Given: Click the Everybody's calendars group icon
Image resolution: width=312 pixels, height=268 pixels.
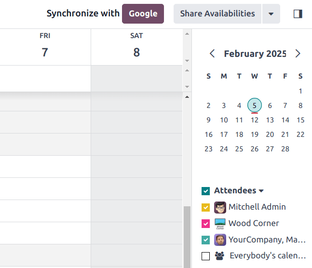Looking at the screenshot, I should tap(220, 256).
